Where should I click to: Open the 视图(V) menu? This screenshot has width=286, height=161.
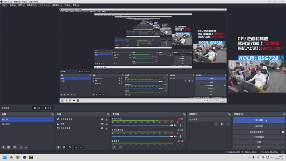[21, 5]
